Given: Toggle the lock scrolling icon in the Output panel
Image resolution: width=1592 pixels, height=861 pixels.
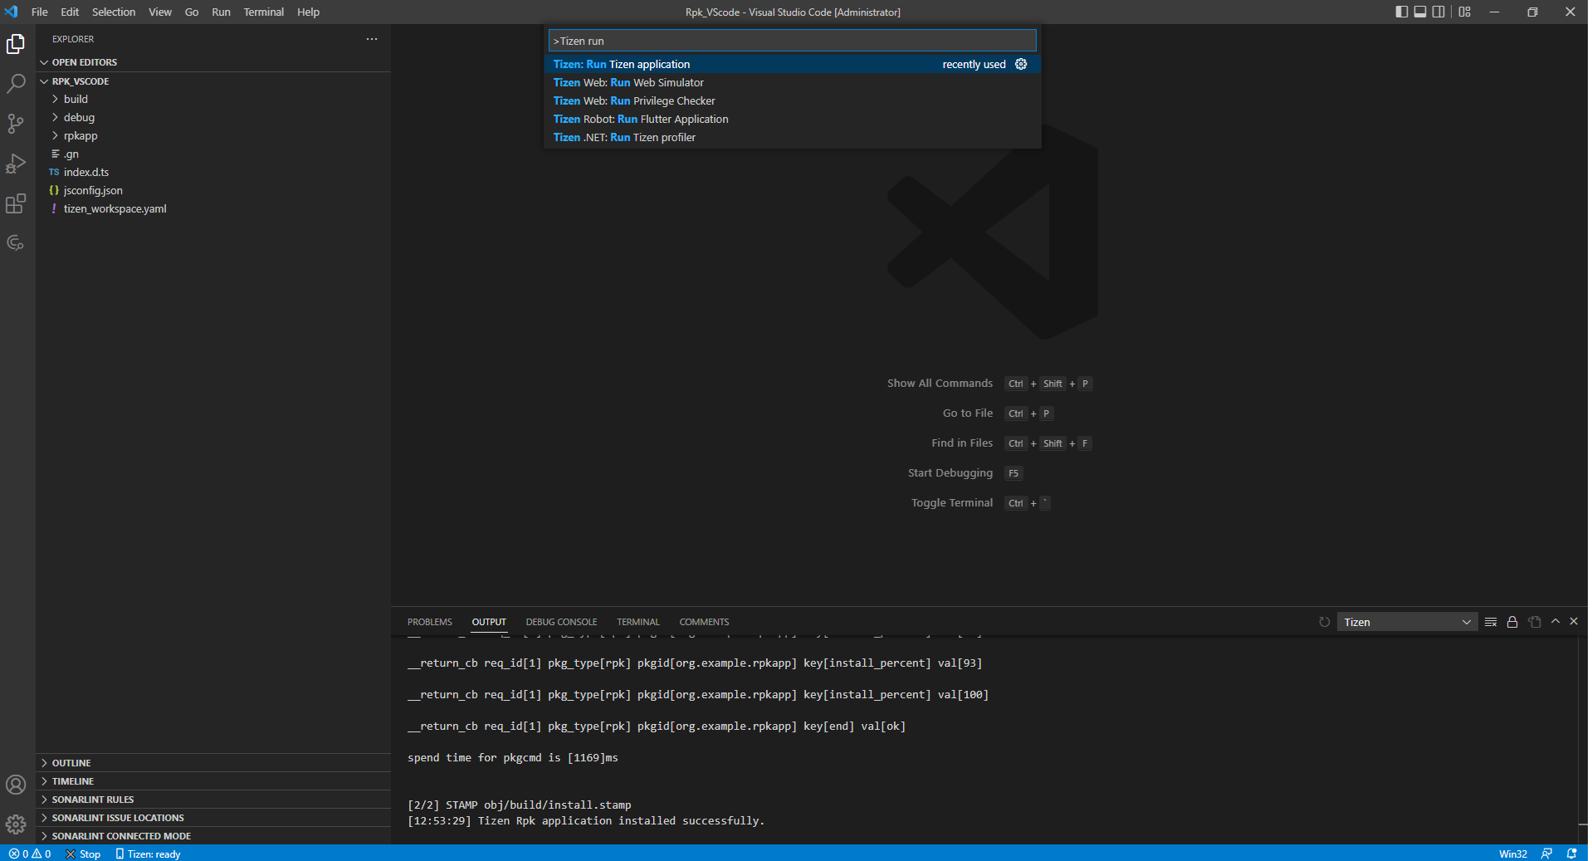Looking at the screenshot, I should tap(1511, 621).
